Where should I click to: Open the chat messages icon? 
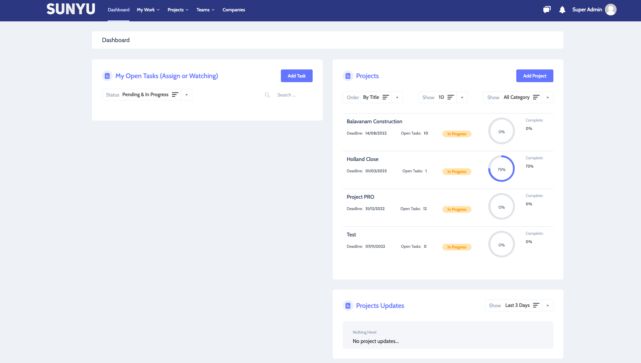tap(547, 10)
